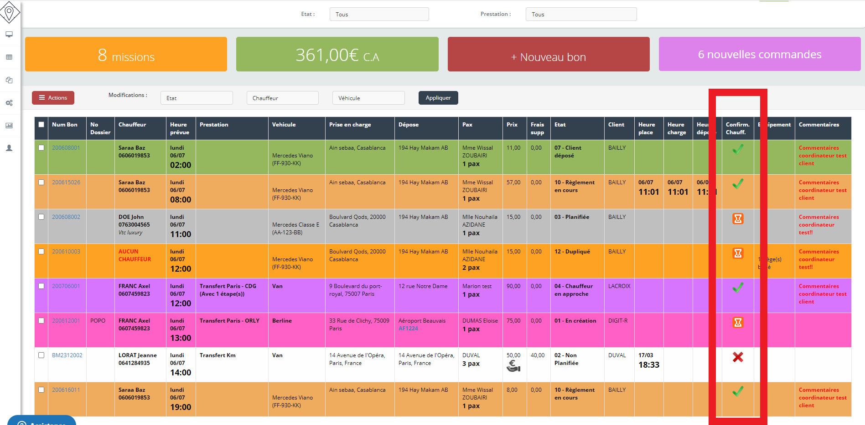Open the Chauffeur modifications dropdown

click(282, 98)
